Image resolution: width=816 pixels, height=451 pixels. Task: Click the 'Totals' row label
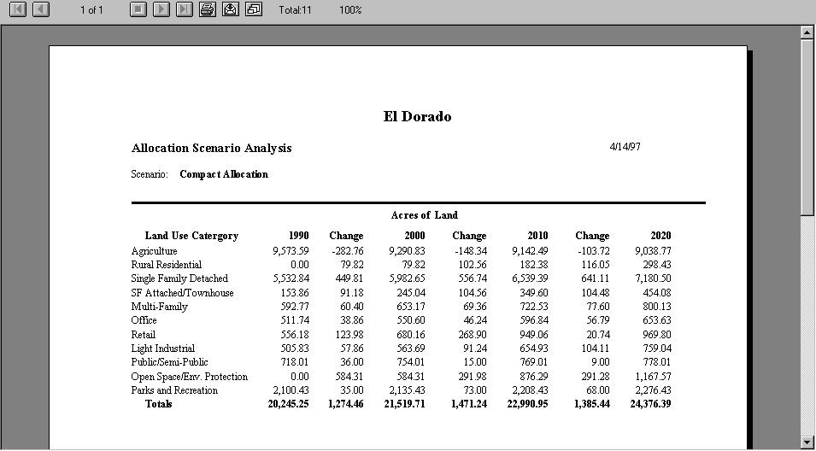click(158, 404)
